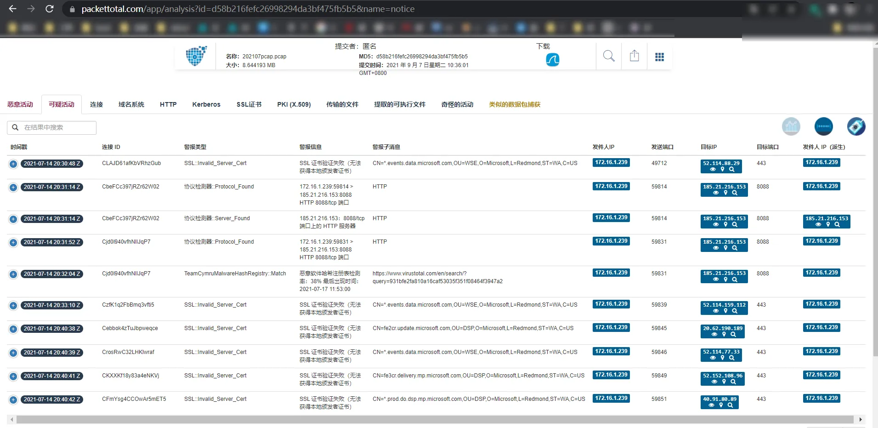
Task: Reload the page with the refresh icon
Action: tap(50, 9)
